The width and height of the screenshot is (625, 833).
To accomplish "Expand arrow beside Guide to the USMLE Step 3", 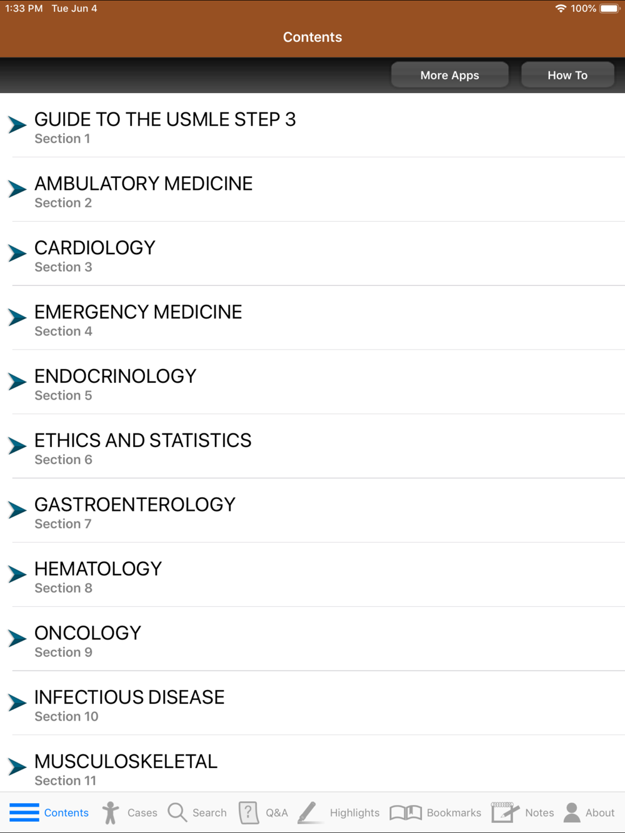I will (17, 124).
